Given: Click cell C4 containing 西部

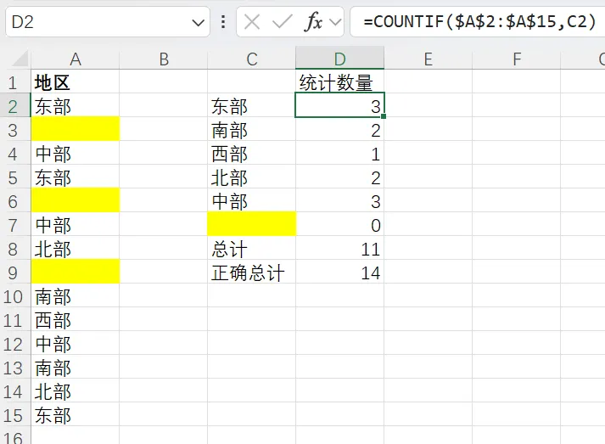Looking at the screenshot, I should 251,154.
